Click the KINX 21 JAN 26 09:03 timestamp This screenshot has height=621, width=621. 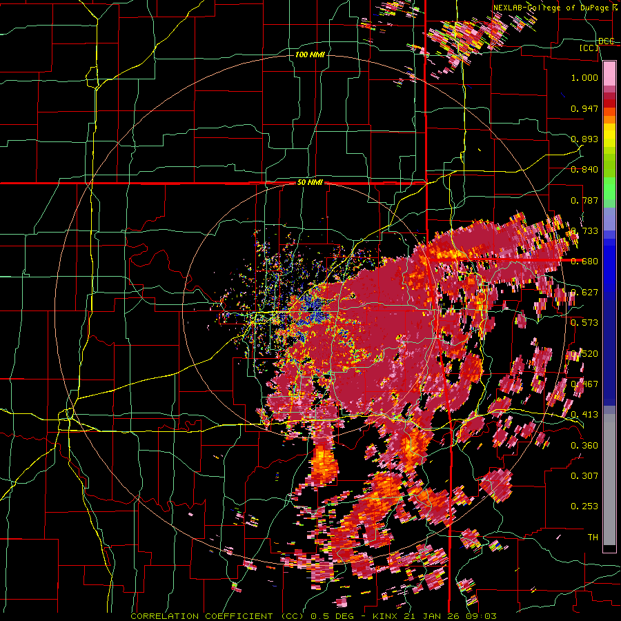(x=435, y=616)
